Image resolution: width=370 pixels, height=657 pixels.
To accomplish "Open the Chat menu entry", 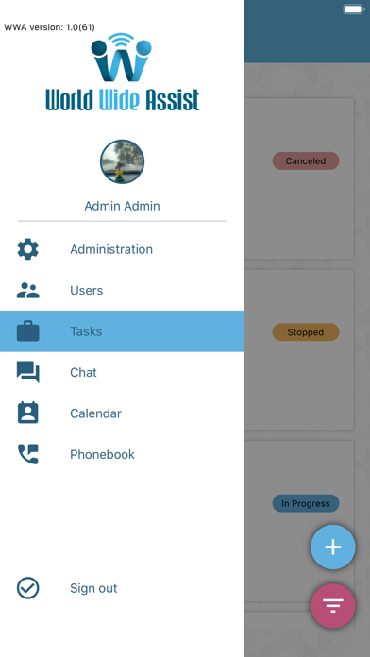I will [122, 372].
